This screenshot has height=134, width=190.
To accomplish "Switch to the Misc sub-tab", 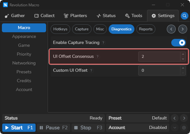I will coord(100,29).
